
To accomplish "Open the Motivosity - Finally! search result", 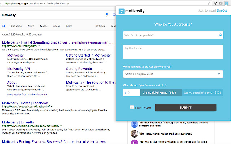I will 57,42.
